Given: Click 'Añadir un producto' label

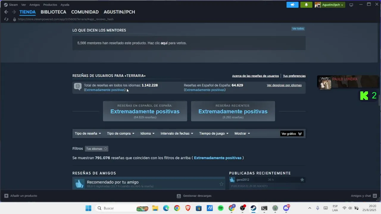Looking at the screenshot, I should point(24,196).
